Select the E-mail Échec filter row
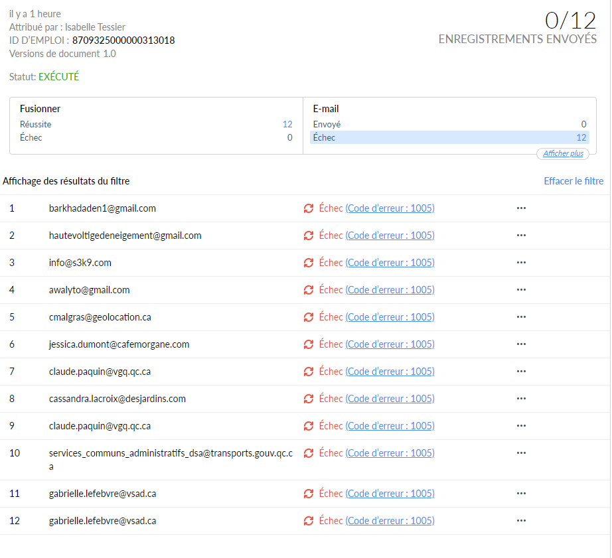This screenshot has height=558, width=612. 449,137
